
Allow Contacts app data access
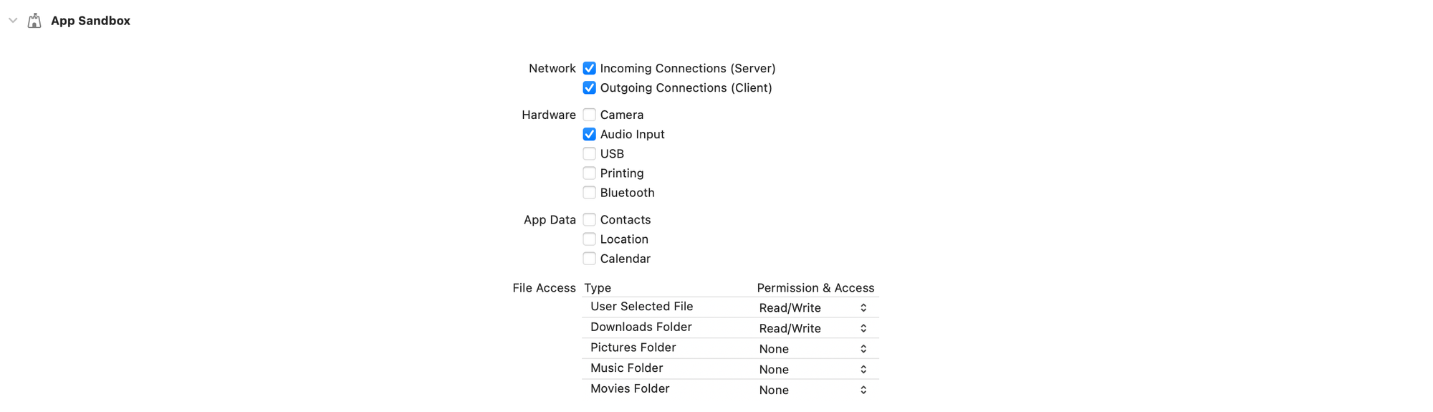point(589,219)
